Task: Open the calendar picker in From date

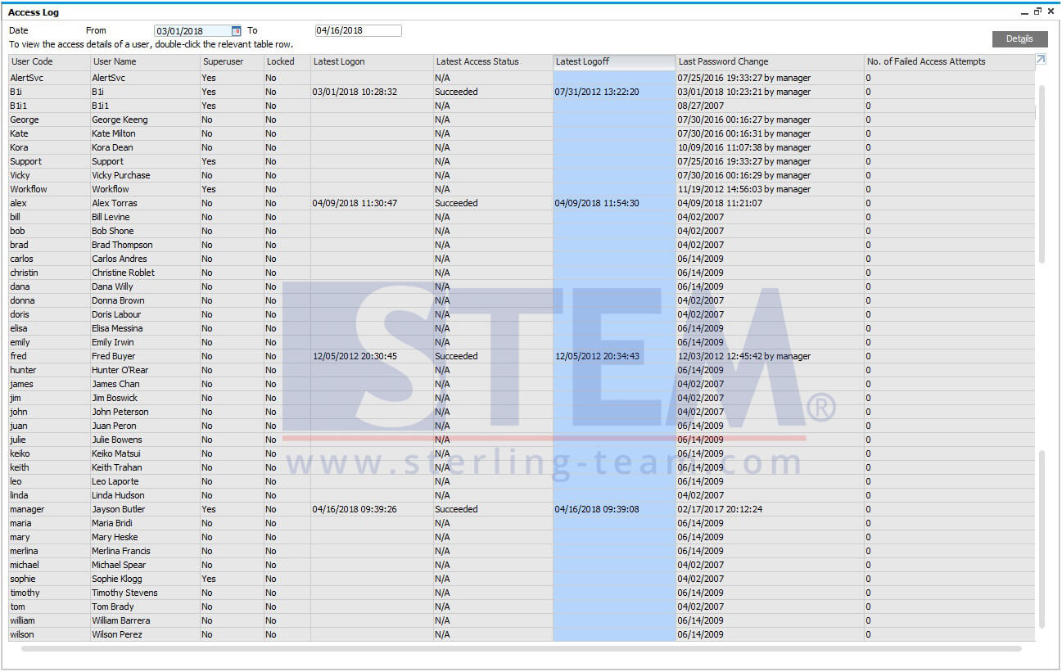Action: pos(236,31)
